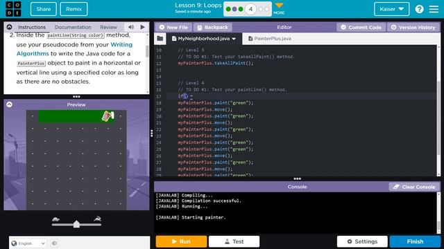
Task: Open the hamburger menu
Action: click(434, 9)
